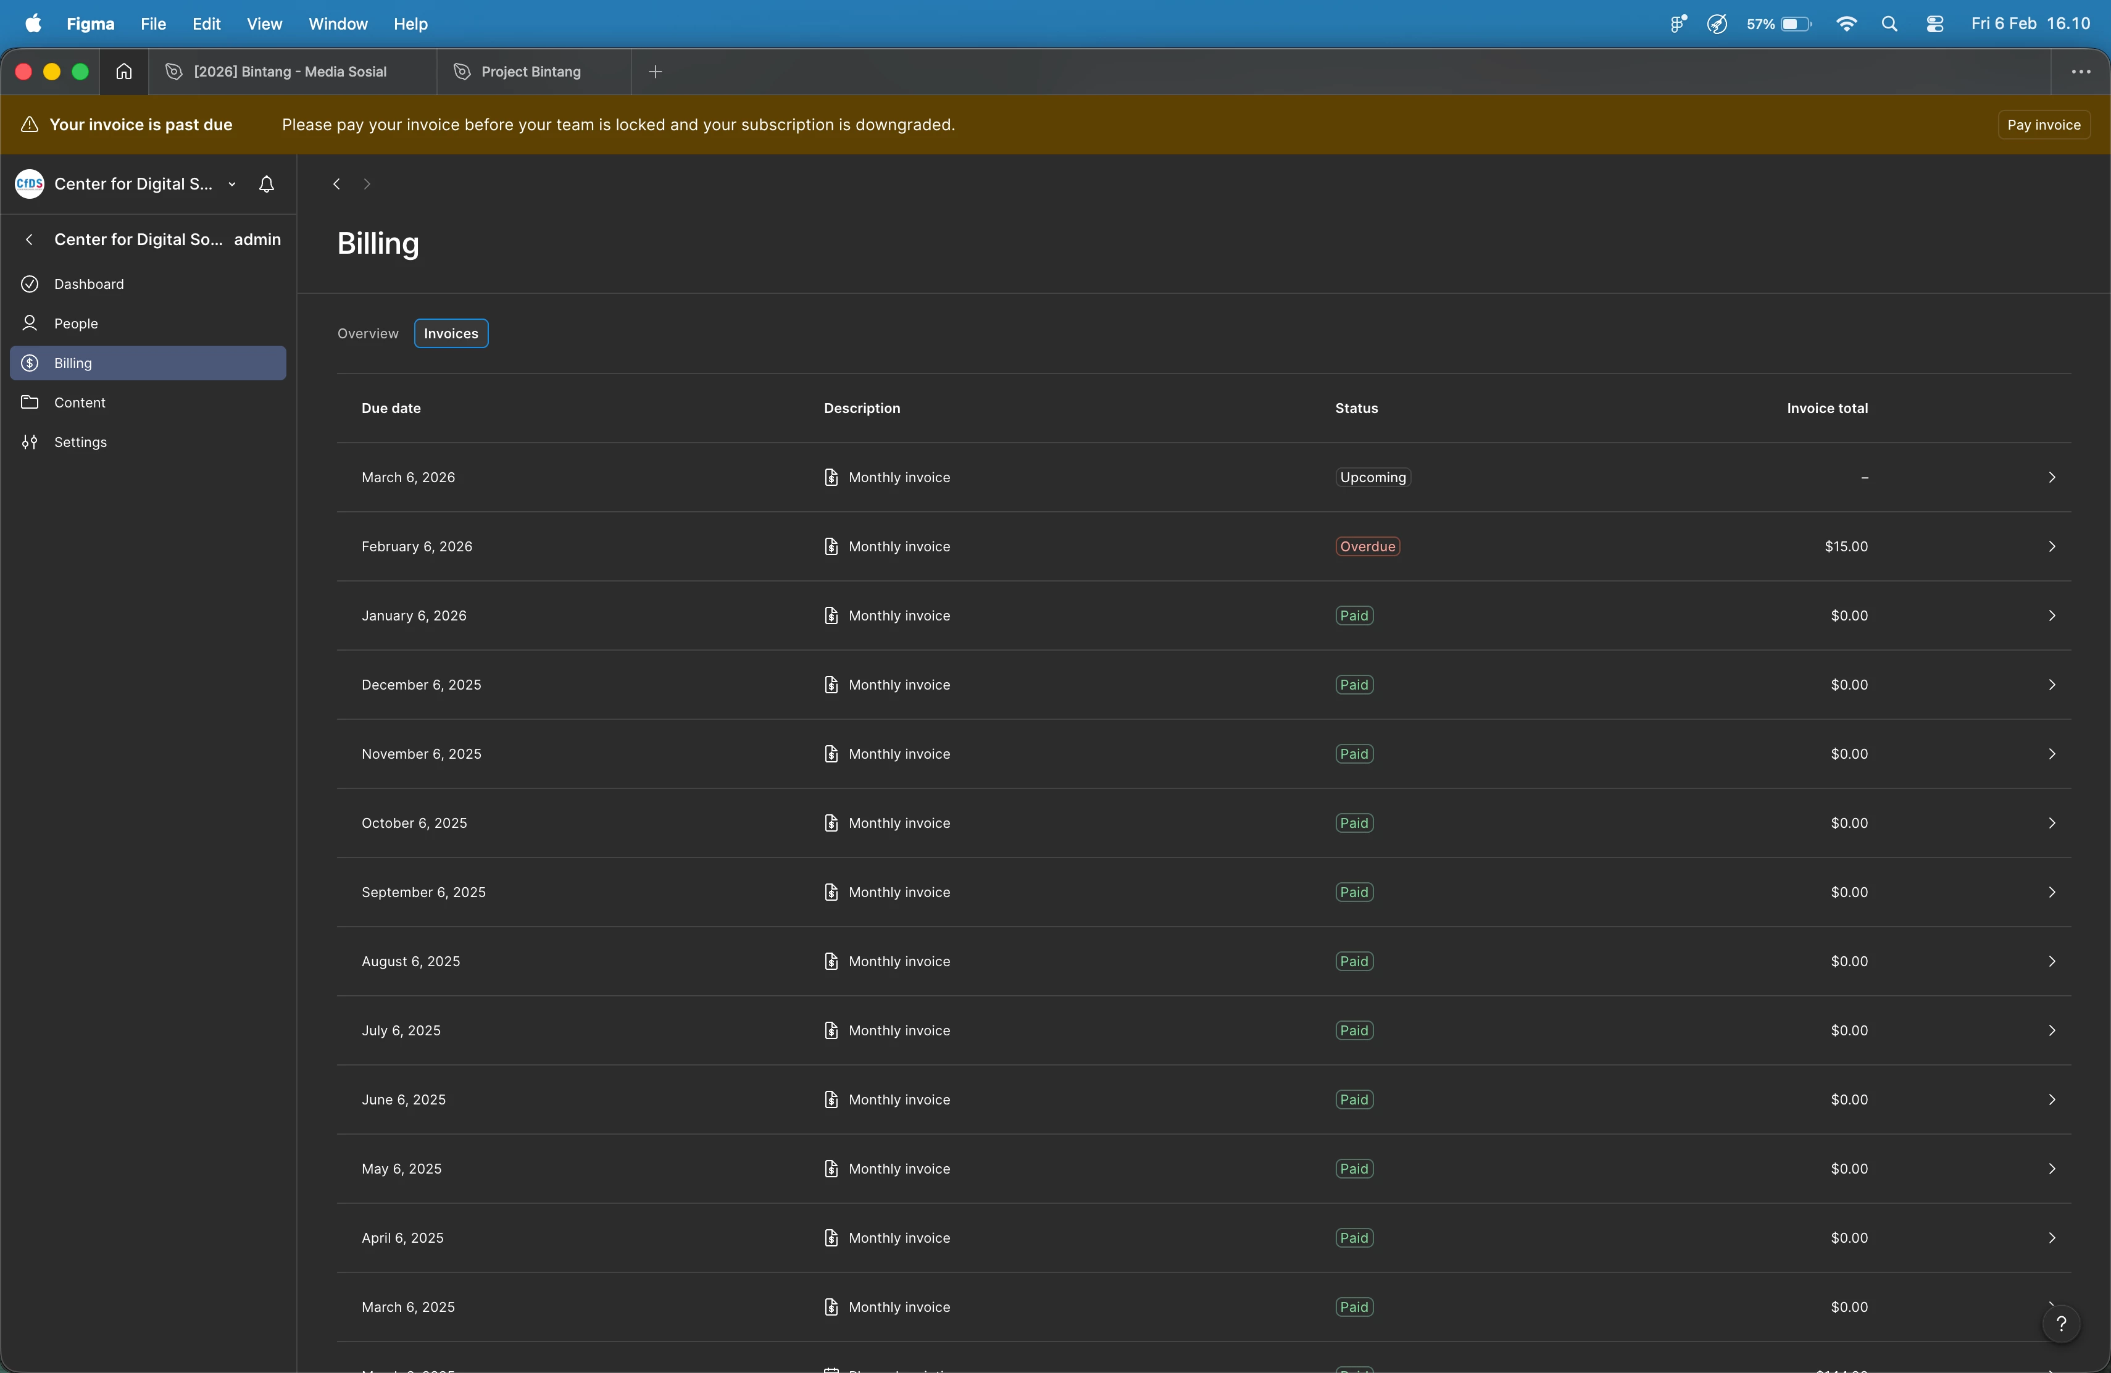Add a new tab with plus icon

(x=656, y=72)
